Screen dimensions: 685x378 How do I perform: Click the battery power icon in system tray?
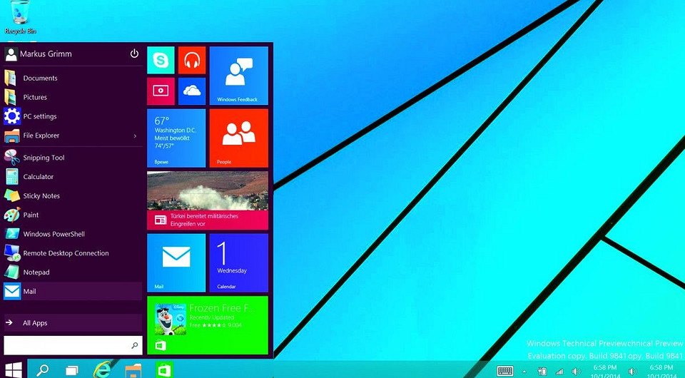click(x=542, y=372)
